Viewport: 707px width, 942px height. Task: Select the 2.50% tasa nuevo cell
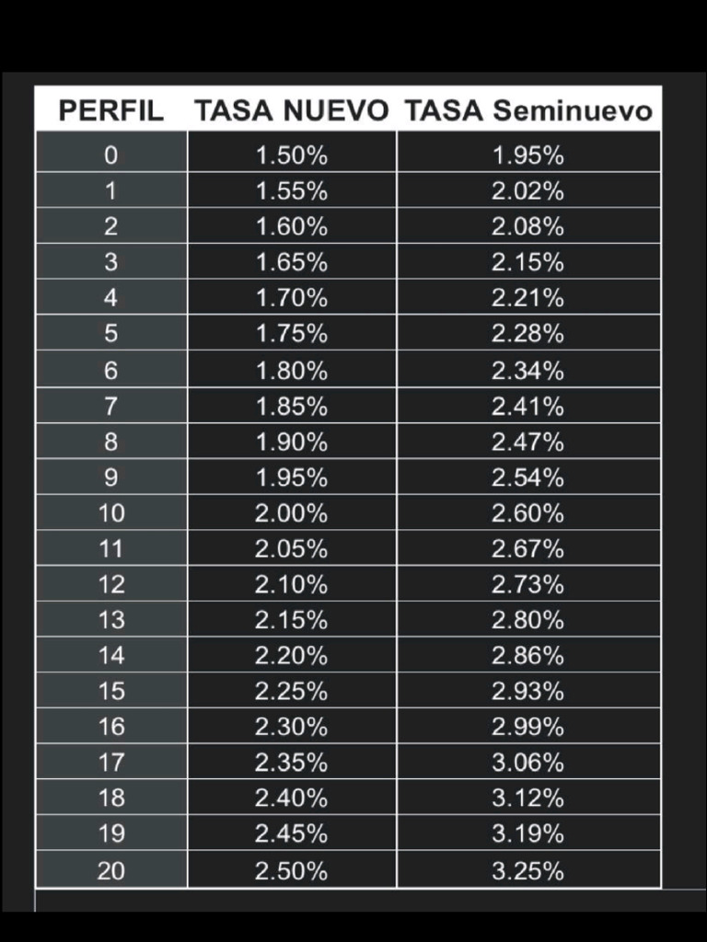tap(292, 870)
